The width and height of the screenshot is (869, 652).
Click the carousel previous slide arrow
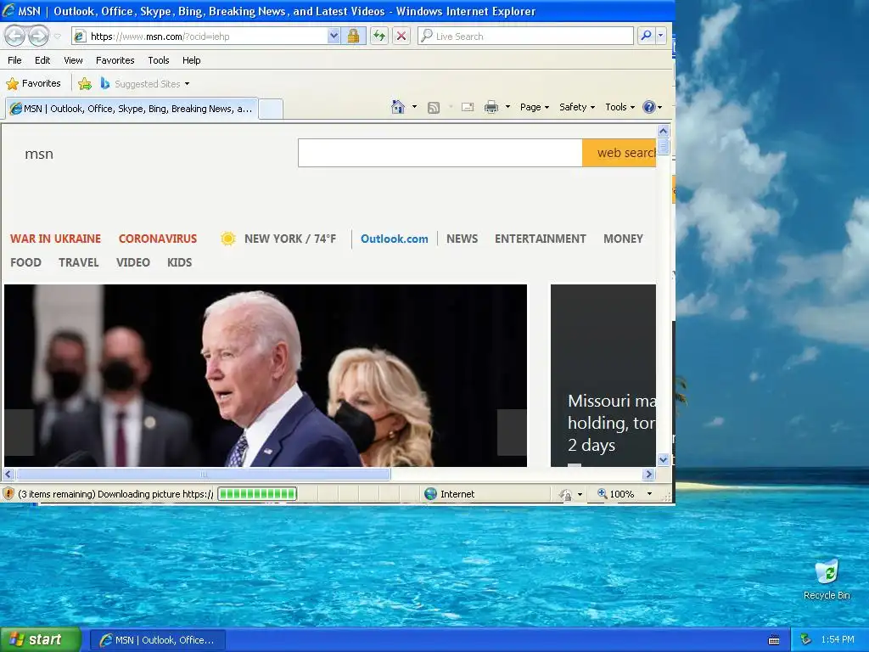[x=20, y=432]
